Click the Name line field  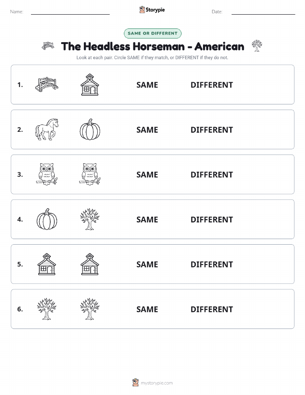pyautogui.click(x=70, y=12)
